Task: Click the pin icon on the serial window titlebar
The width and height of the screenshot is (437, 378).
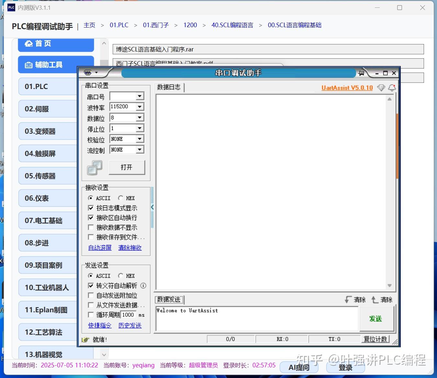Action: pyautogui.click(x=361, y=73)
